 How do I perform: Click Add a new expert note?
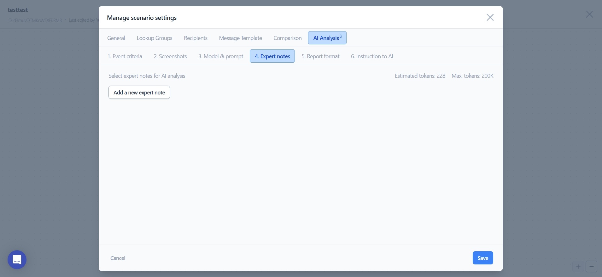pos(139,93)
